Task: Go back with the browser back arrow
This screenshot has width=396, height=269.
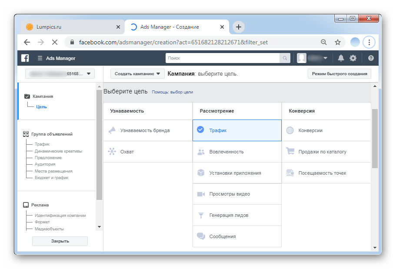Action: pyautogui.click(x=27, y=42)
